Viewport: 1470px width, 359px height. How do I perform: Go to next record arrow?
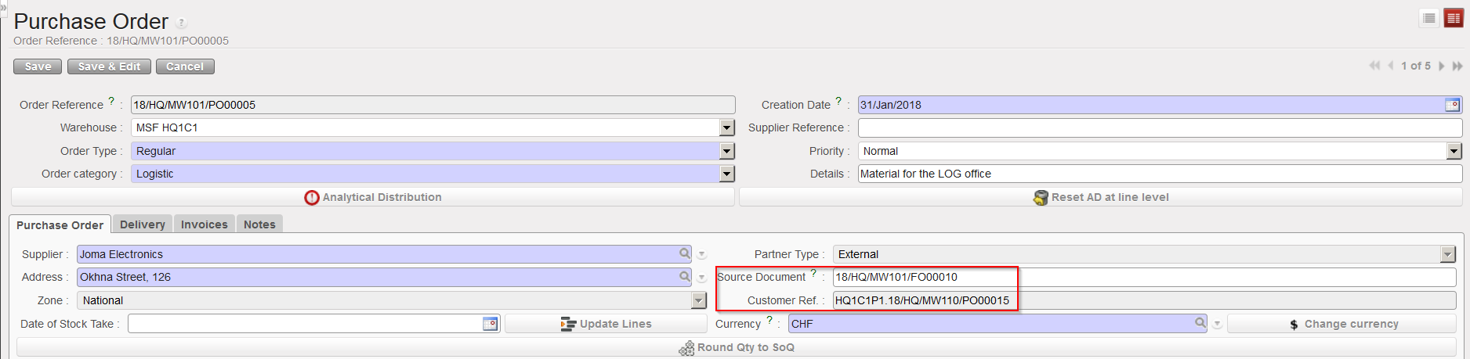[x=1442, y=66]
